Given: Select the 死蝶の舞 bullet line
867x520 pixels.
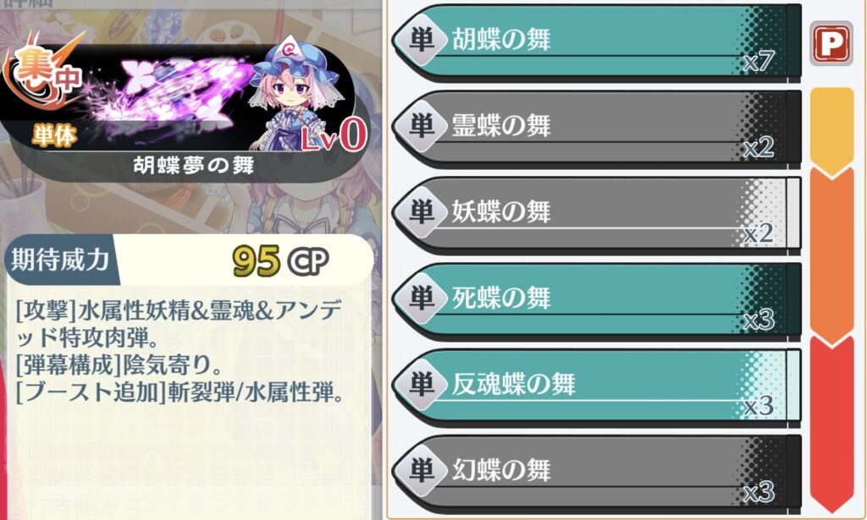Looking at the screenshot, I should click(x=597, y=300).
